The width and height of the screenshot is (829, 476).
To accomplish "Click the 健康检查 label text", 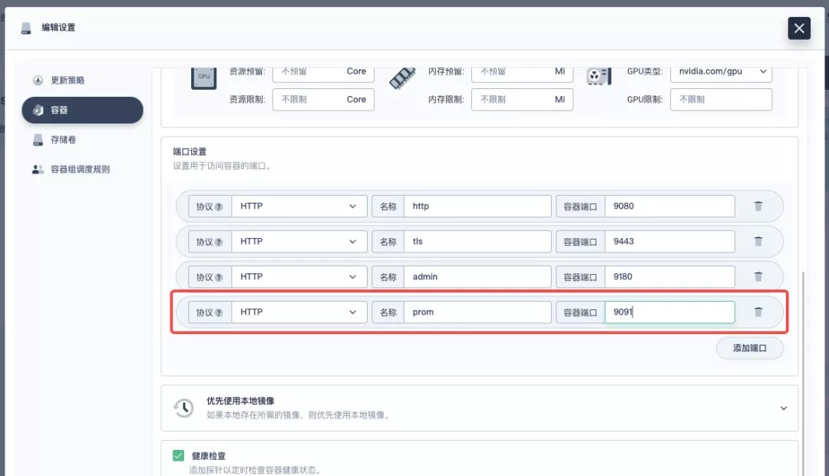I will click(x=209, y=456).
